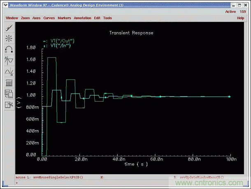Open the Zoom menu
Viewport: 251px width, 189px height.
(26, 18)
